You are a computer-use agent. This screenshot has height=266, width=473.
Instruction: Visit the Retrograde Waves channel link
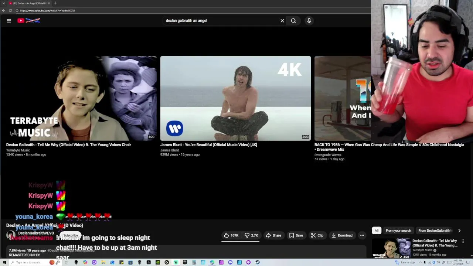tap(328, 155)
